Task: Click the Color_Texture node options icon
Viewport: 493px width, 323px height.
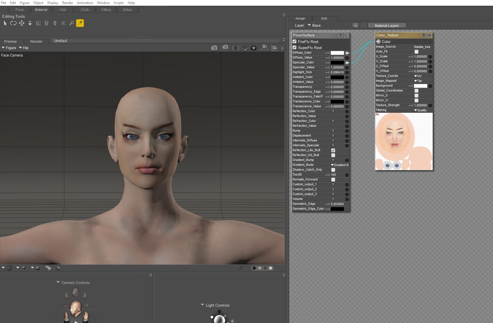Action: (x=424, y=35)
